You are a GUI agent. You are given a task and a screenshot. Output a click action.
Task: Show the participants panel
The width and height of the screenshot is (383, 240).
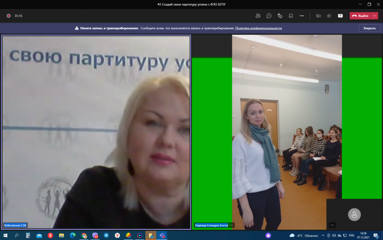pyautogui.click(x=258, y=16)
